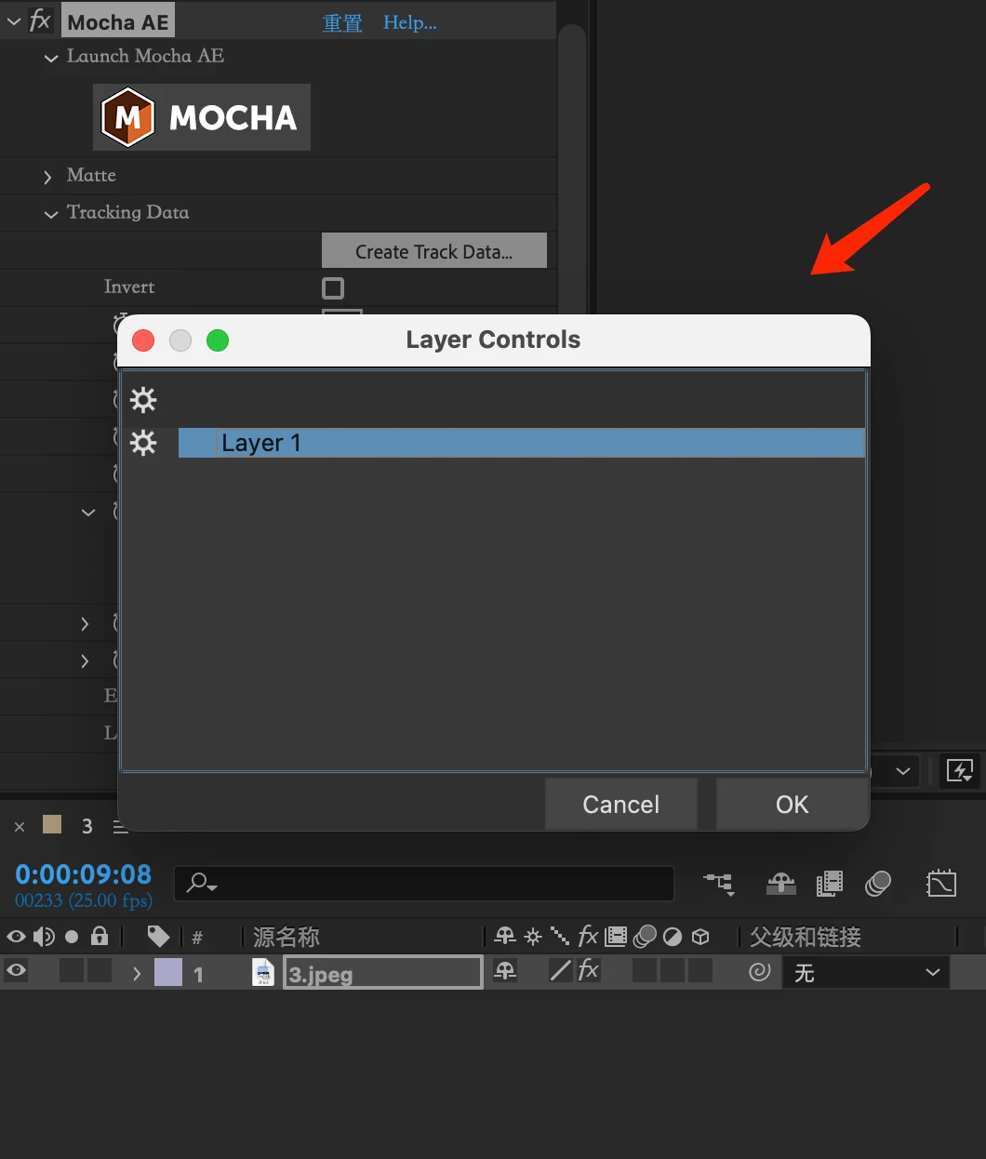Close the composition 3 timeline tab

[20, 826]
